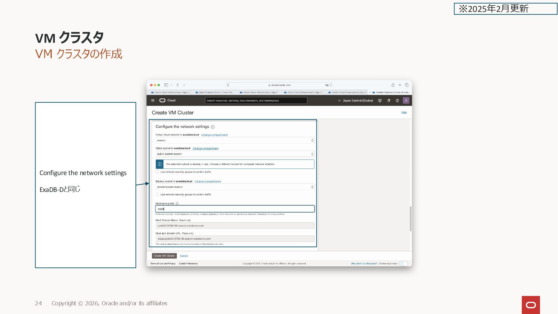Enable network security groups for backup subnet

coord(157,195)
